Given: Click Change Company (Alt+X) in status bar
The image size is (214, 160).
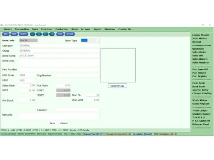Looking at the screenshot, I should [x=118, y=134].
